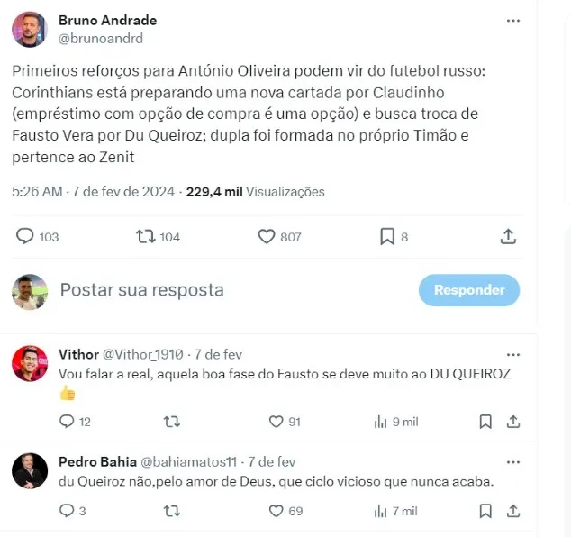Click the Responder button
The height and width of the screenshot is (537, 571).
coord(469,290)
